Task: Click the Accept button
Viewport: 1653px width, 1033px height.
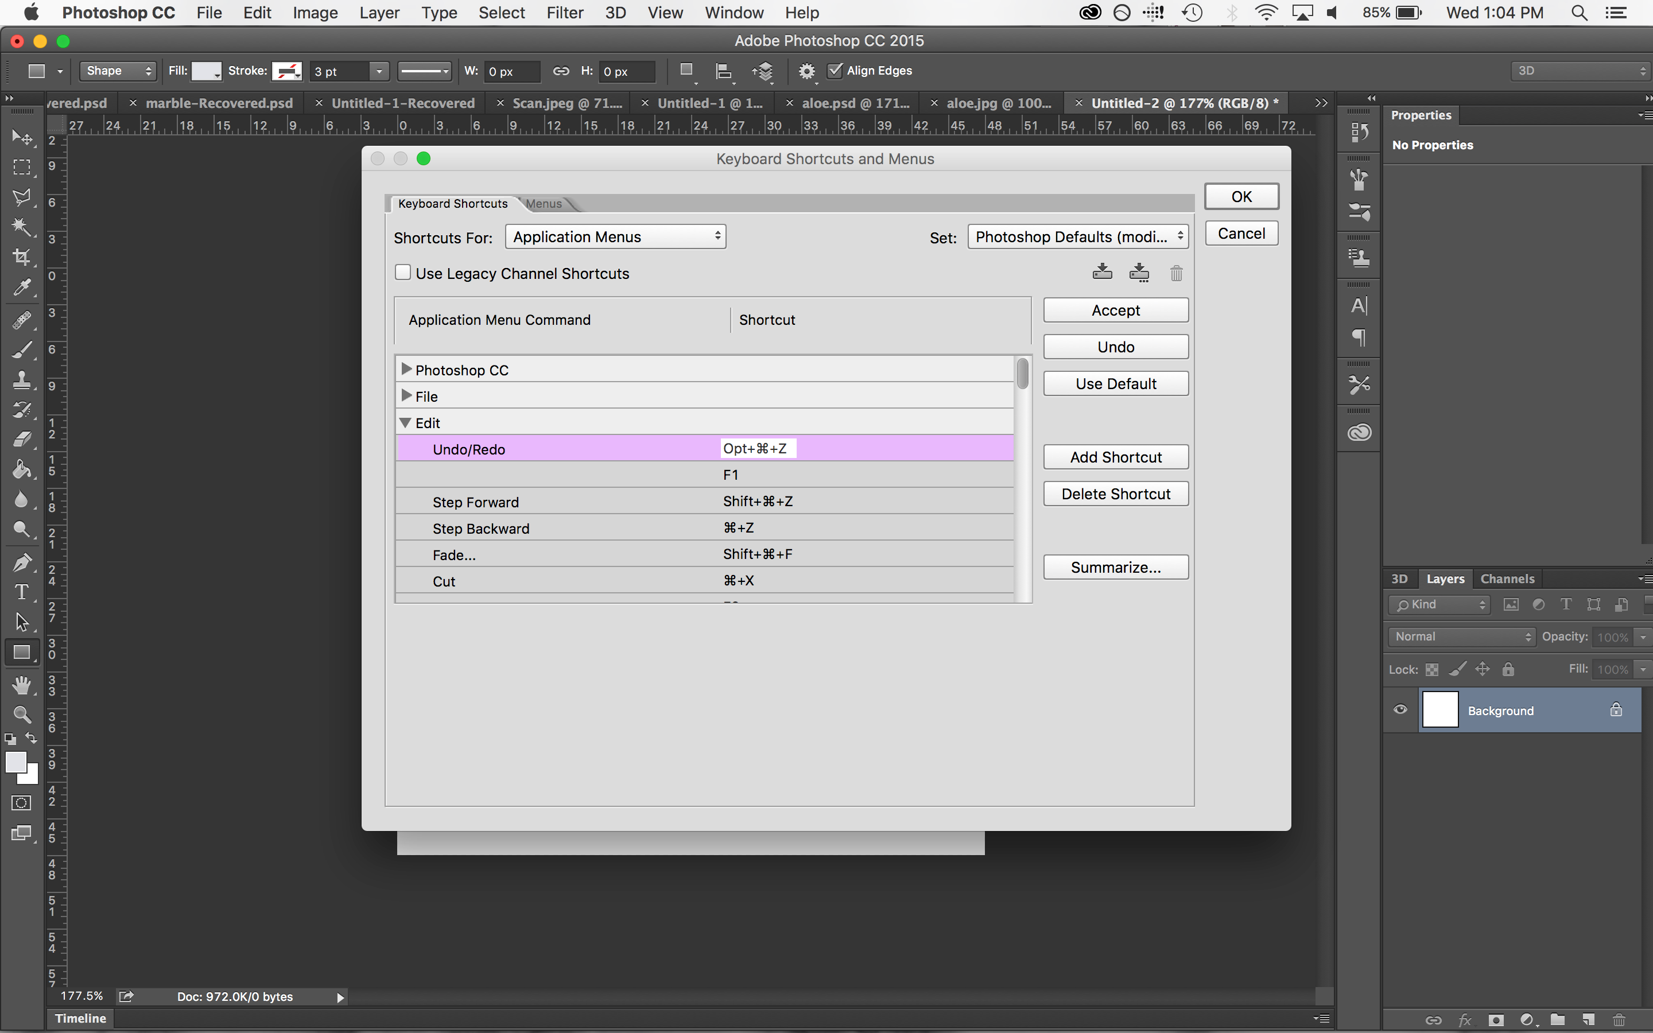Action: [x=1115, y=310]
